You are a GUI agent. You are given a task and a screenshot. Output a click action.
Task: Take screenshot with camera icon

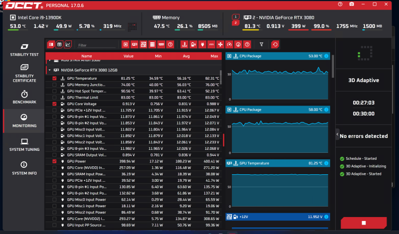[352, 4]
